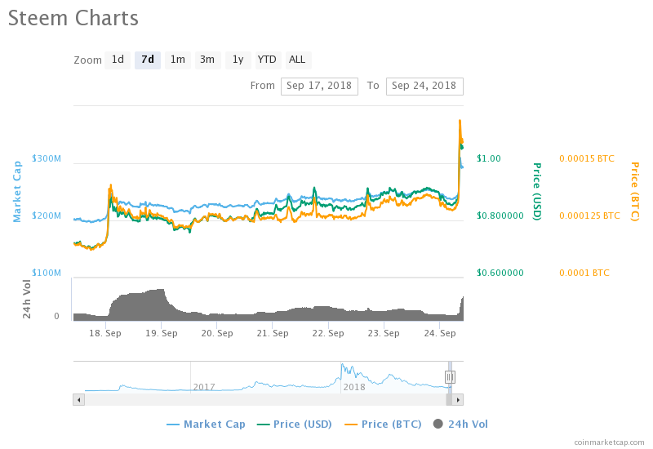Click the From date field Sep 17, 2018
Screen dimensions: 653x449
[319, 87]
